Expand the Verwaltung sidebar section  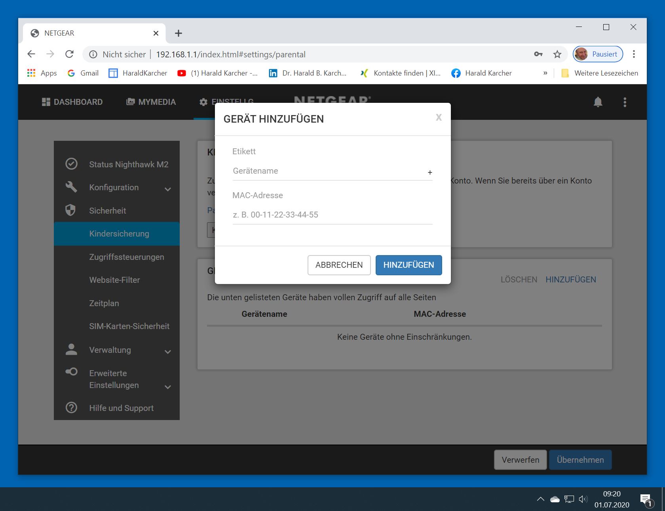[x=167, y=351]
